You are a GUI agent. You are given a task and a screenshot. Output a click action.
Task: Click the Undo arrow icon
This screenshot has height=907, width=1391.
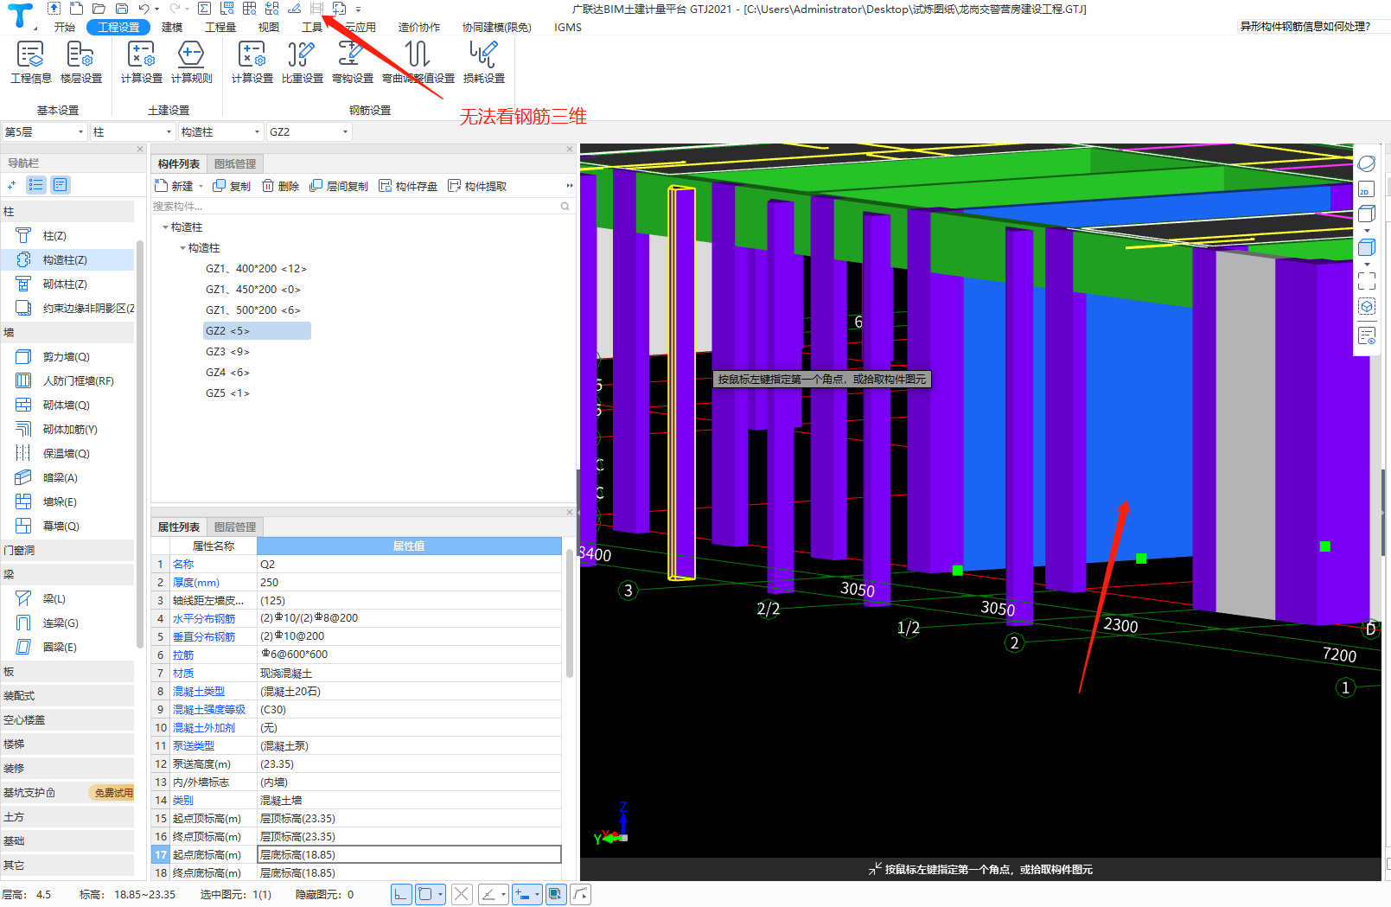144,9
